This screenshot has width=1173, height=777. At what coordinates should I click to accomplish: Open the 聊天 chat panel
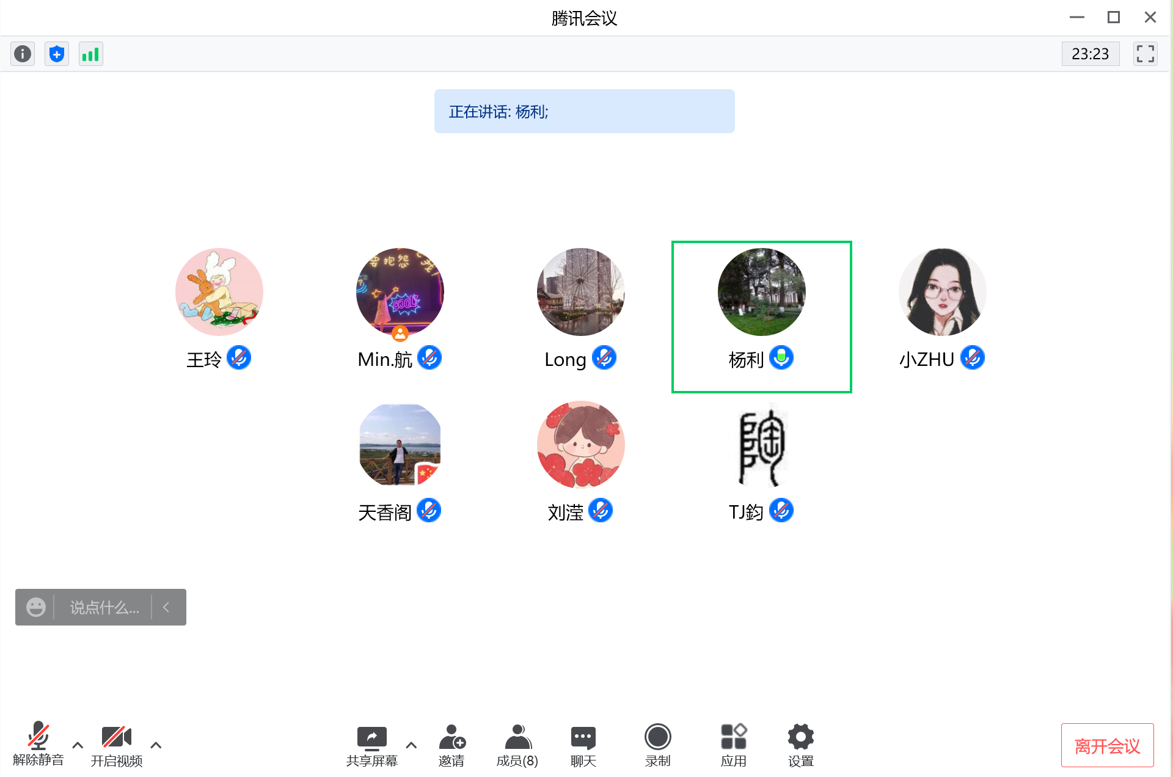point(583,745)
